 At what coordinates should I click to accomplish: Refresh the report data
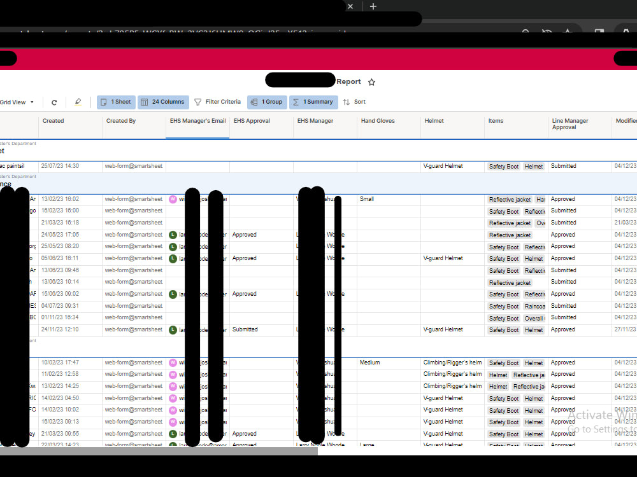click(54, 102)
